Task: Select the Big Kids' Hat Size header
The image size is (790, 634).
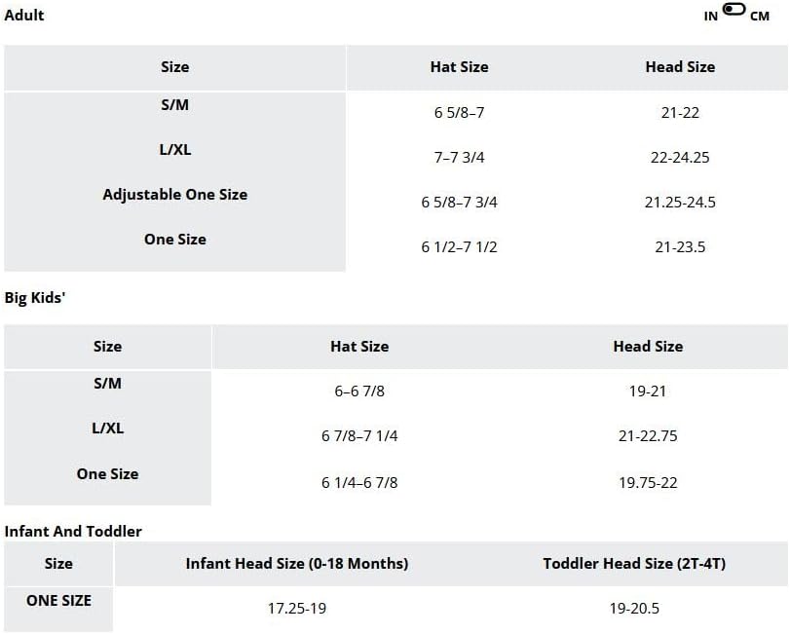Action: (359, 347)
